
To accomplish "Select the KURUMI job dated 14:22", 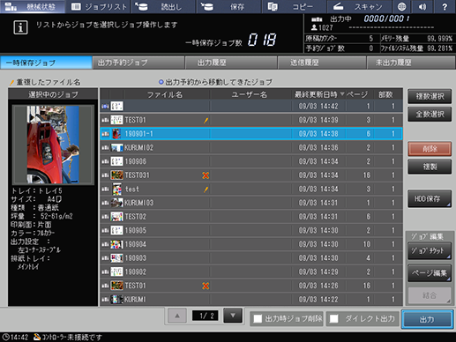I will tap(251, 300).
